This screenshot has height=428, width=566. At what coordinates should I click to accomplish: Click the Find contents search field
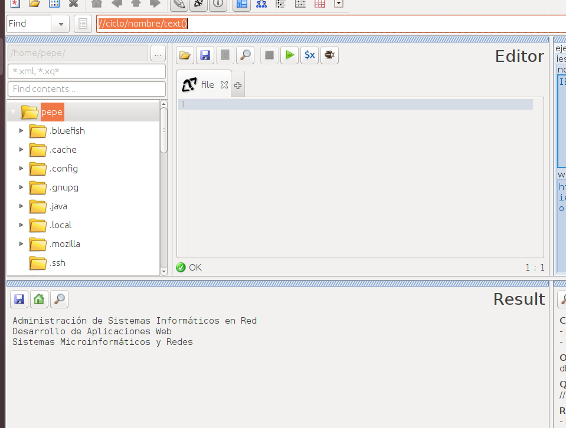[x=87, y=89]
